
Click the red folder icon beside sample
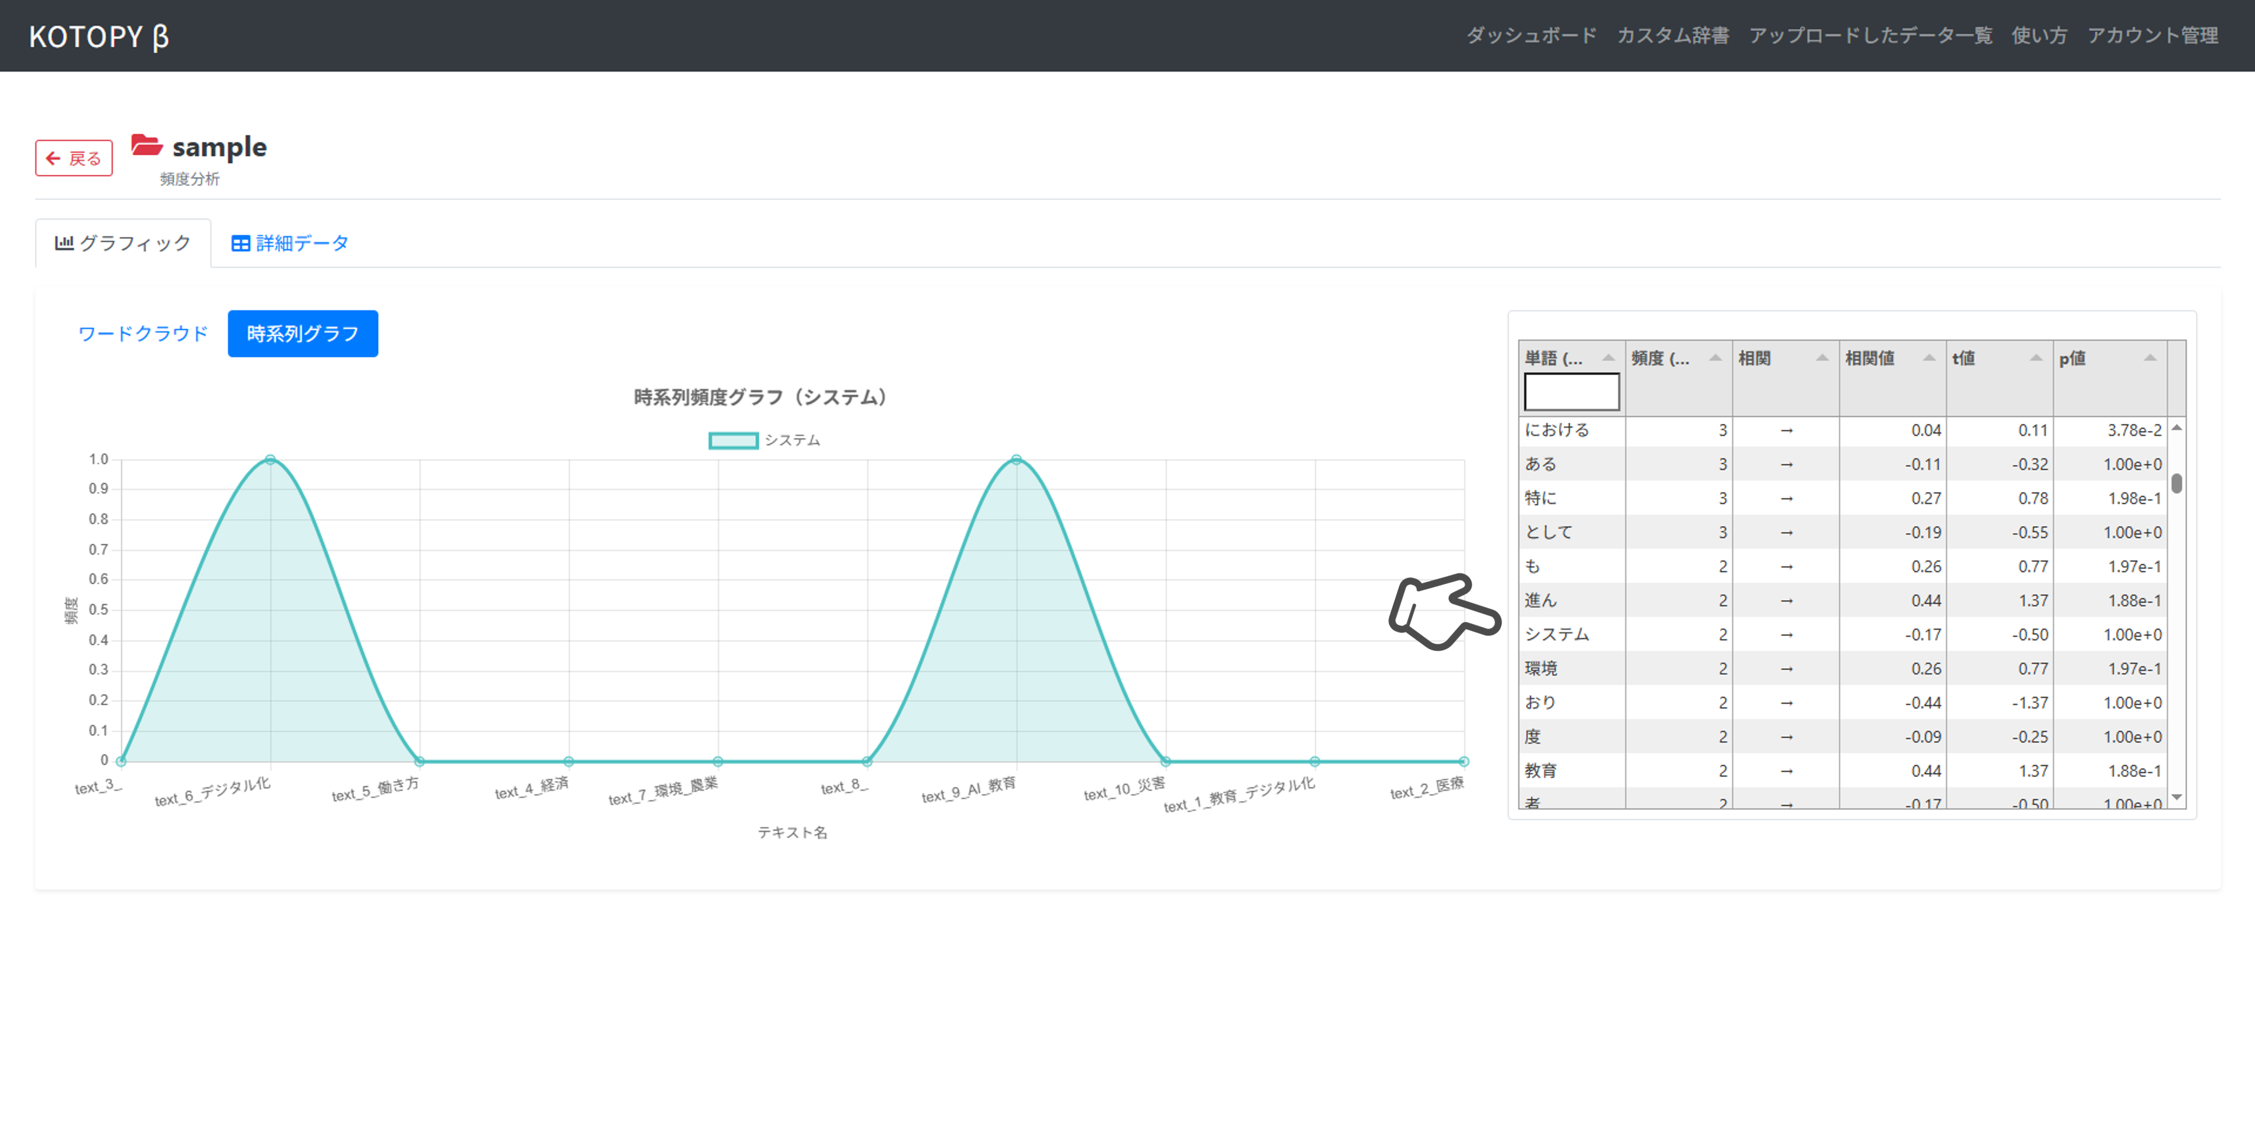[x=146, y=145]
